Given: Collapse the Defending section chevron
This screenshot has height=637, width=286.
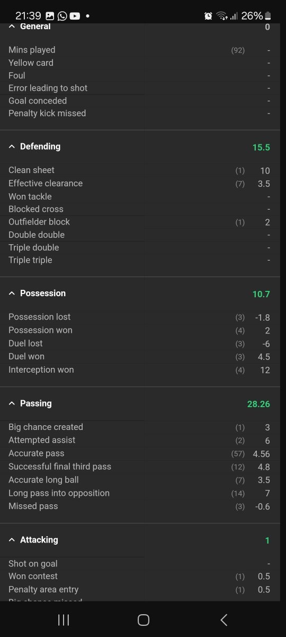Looking at the screenshot, I should pyautogui.click(x=12, y=147).
